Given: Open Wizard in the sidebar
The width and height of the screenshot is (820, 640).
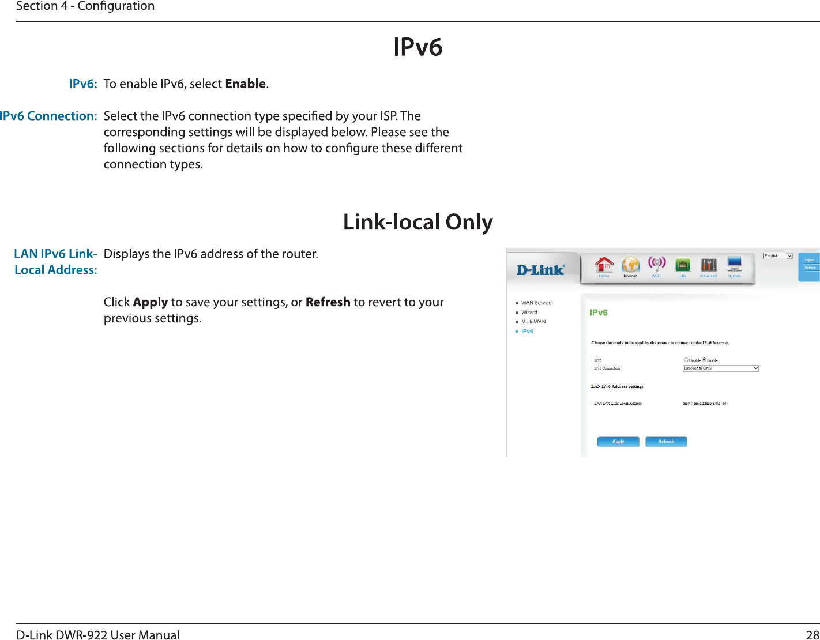Looking at the screenshot, I should pyautogui.click(x=529, y=313).
